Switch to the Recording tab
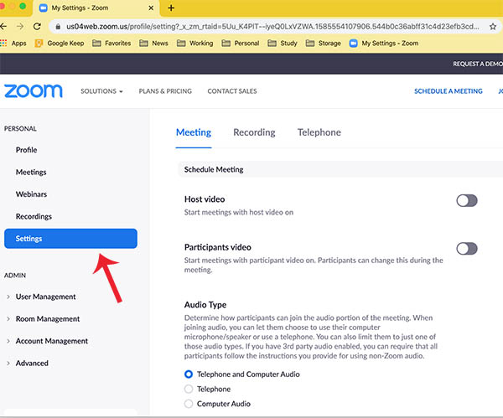Viewport: 503px width, 418px height. [254, 132]
